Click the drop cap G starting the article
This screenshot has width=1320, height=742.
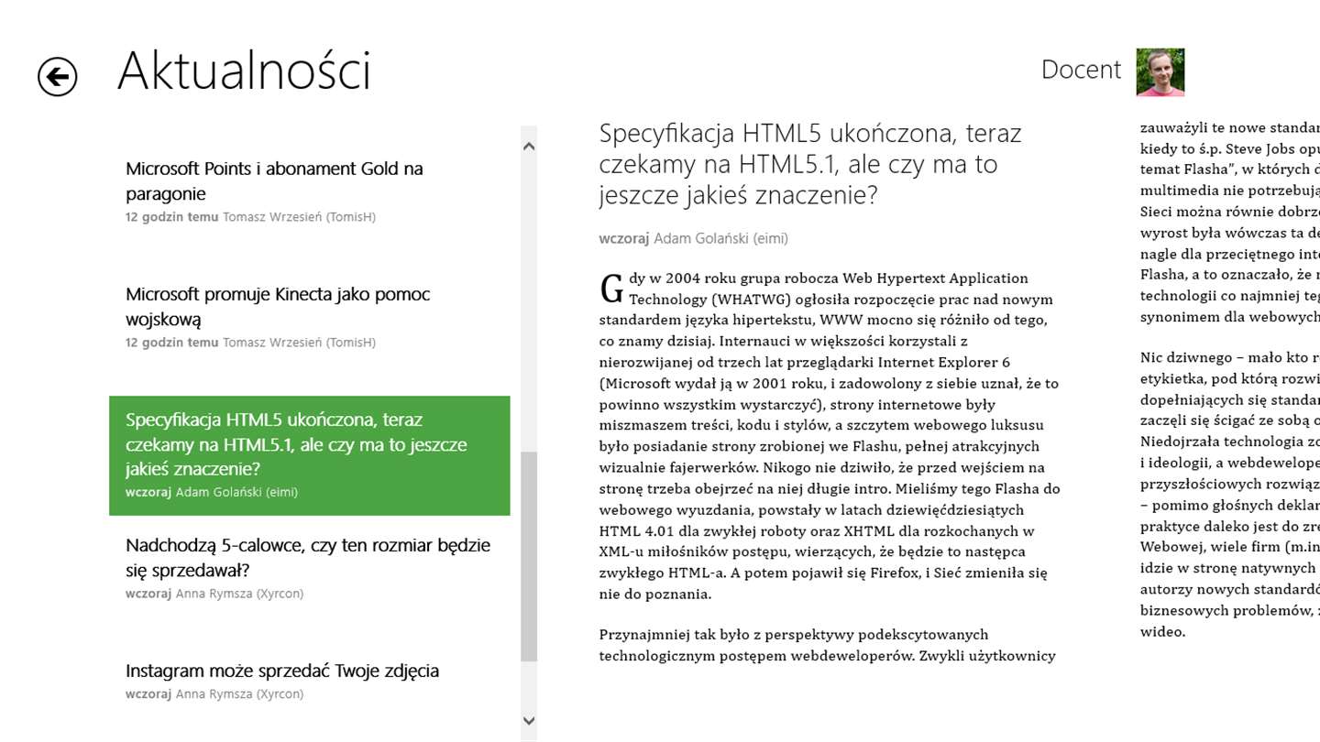[611, 289]
